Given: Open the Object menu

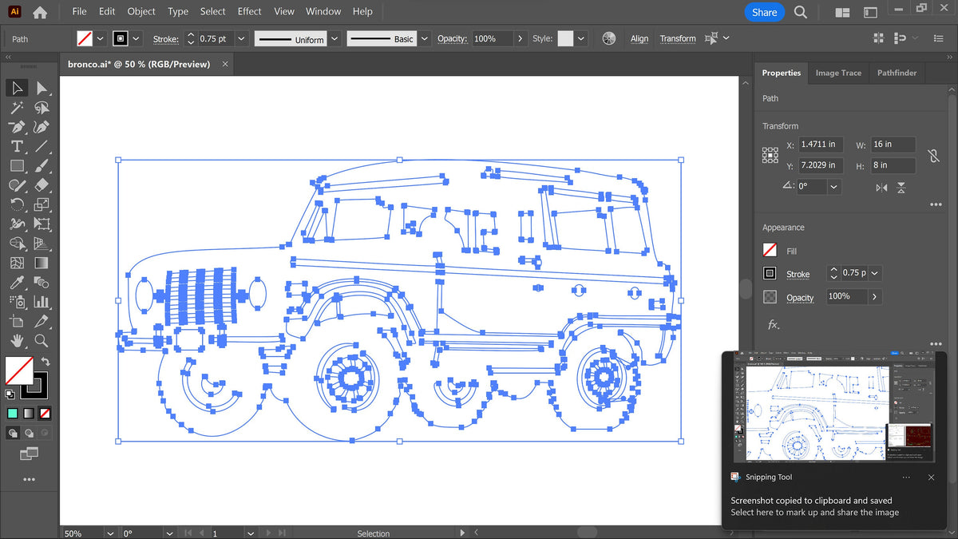Looking at the screenshot, I should (x=141, y=11).
